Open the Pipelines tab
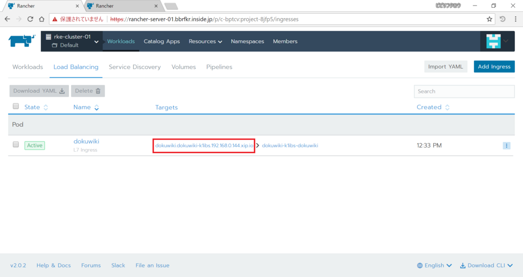 (x=219, y=67)
